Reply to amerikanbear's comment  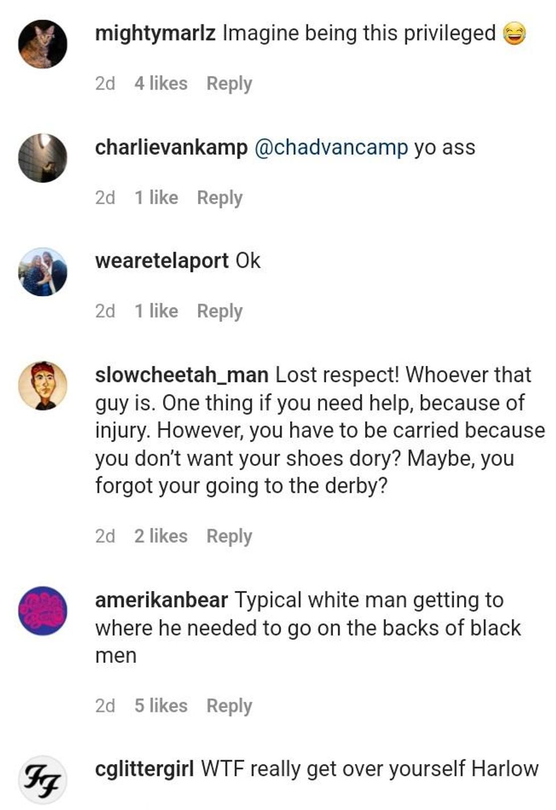click(x=229, y=706)
